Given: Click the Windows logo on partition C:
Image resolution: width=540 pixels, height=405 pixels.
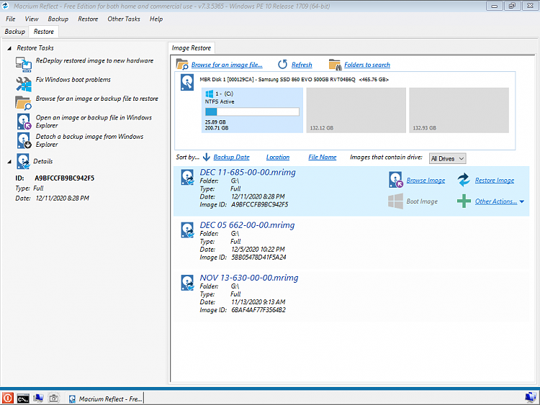Looking at the screenshot, I should tap(209, 94).
